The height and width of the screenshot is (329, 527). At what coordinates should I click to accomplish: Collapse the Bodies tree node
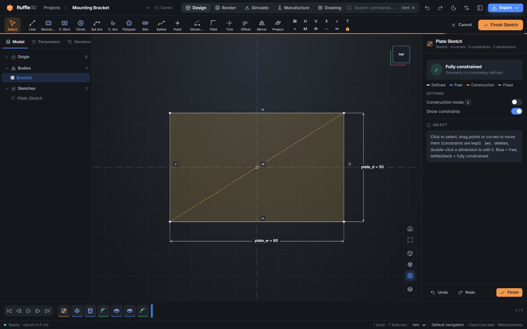[7, 68]
